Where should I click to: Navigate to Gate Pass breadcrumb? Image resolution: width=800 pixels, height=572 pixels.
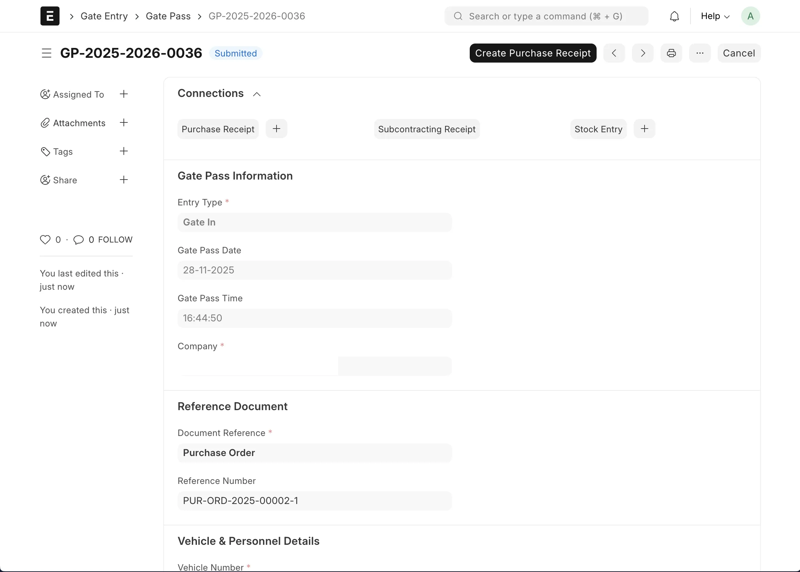point(168,16)
